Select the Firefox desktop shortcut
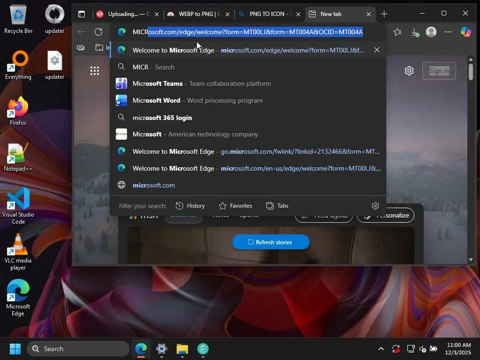480x360 pixels. [18, 111]
